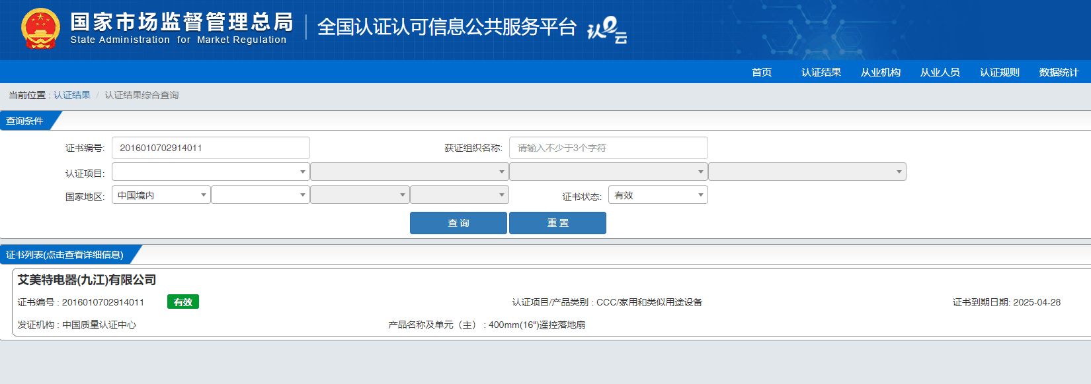Open the 中国境内 country dropdown

point(161,195)
